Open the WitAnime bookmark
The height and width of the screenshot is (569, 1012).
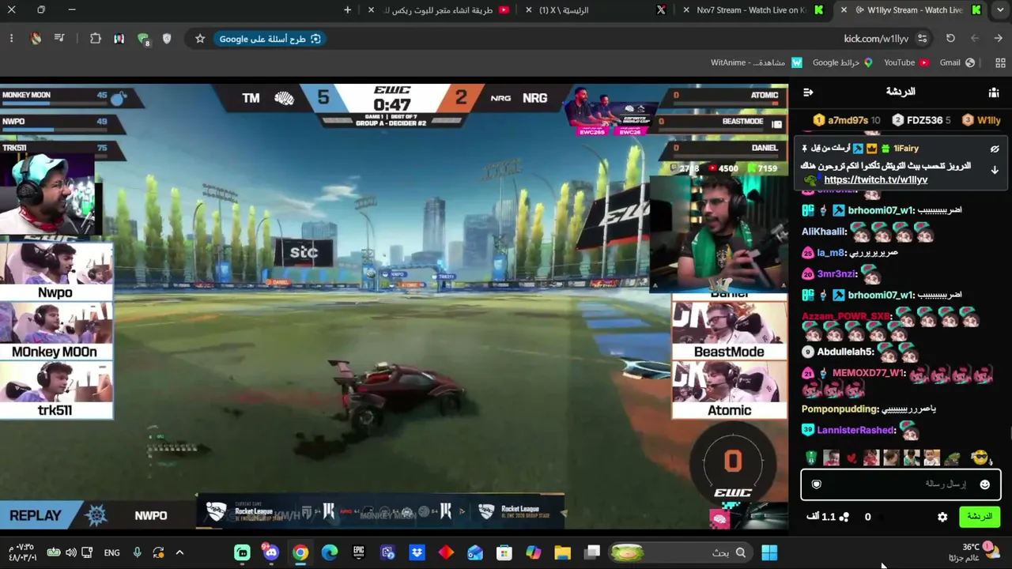click(757, 62)
